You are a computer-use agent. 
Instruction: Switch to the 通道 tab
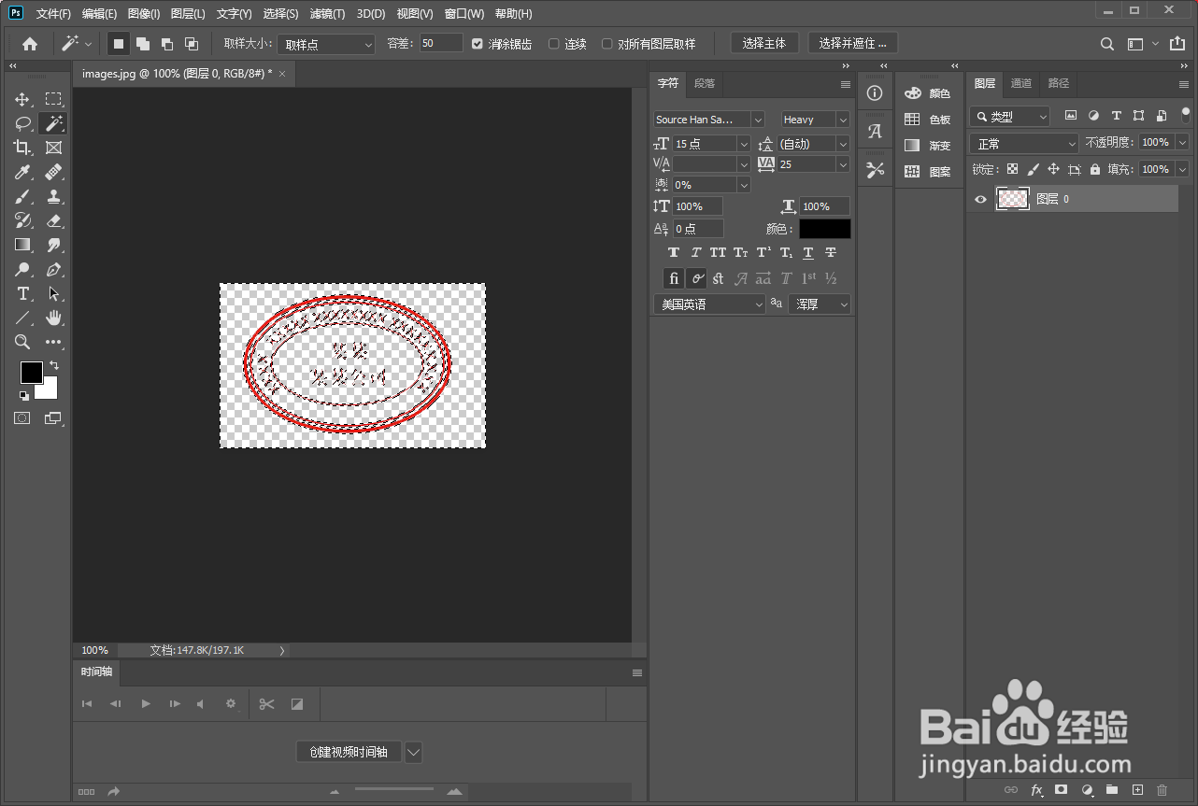coord(1021,83)
